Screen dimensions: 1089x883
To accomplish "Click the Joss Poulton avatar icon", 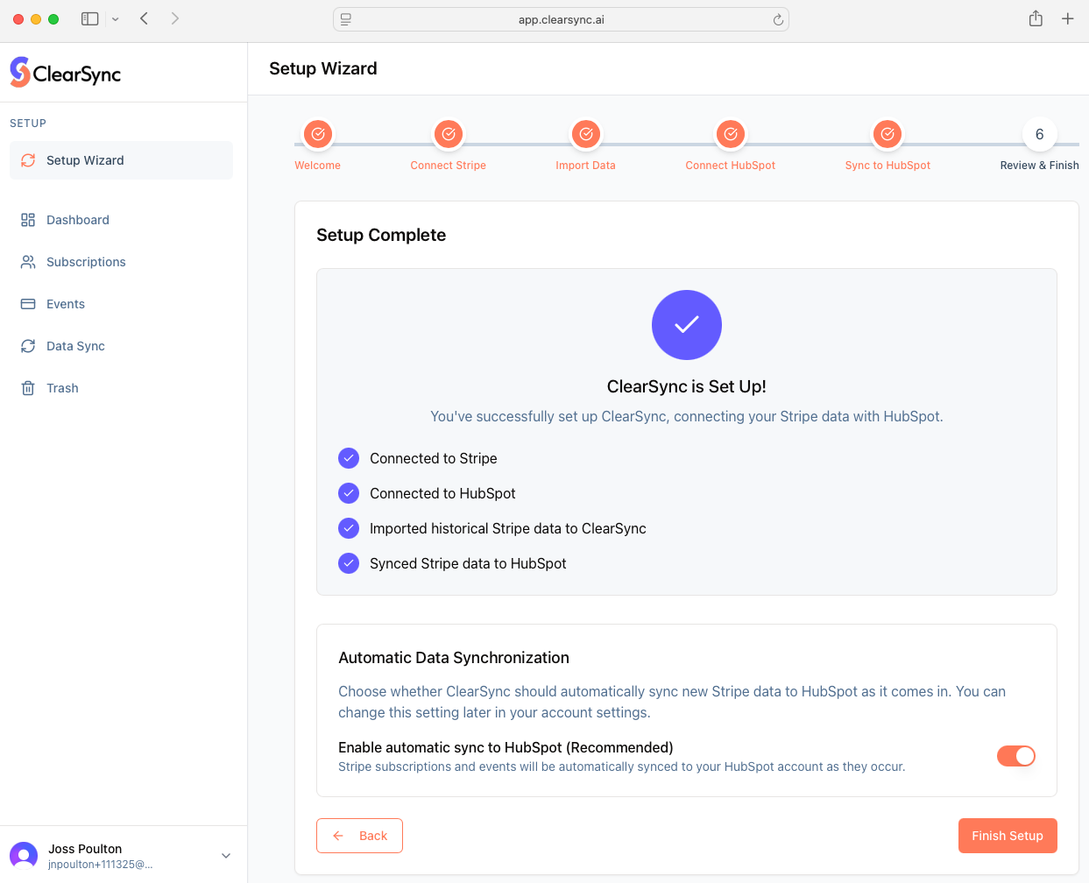I will [x=24, y=855].
